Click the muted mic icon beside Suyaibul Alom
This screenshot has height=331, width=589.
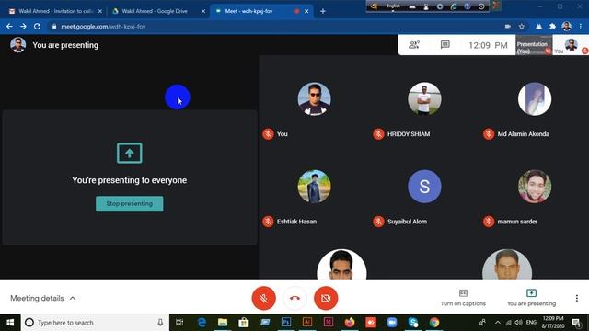[378, 222]
